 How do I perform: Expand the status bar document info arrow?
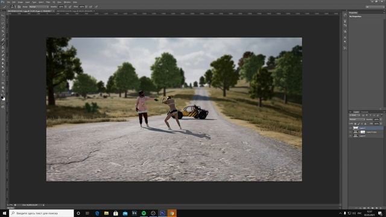coord(44,205)
